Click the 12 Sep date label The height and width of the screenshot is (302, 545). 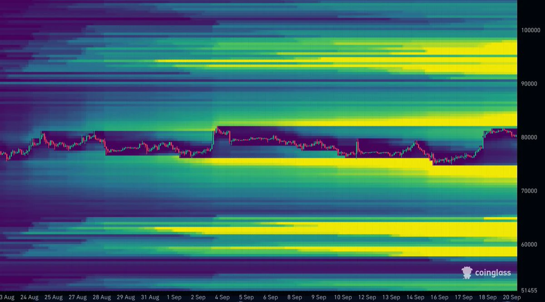pos(367,297)
